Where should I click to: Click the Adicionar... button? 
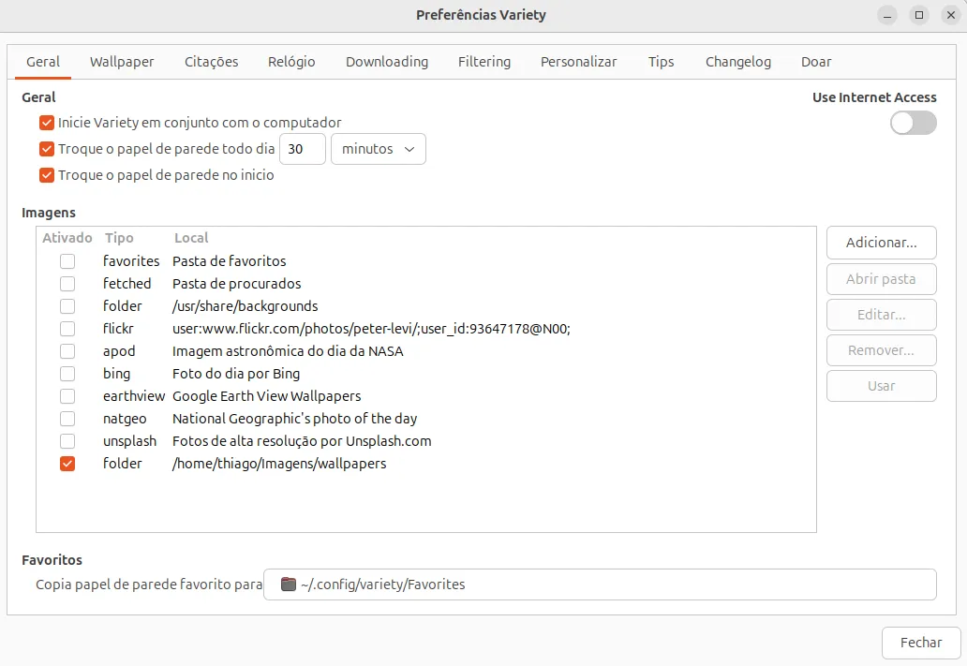coord(882,243)
